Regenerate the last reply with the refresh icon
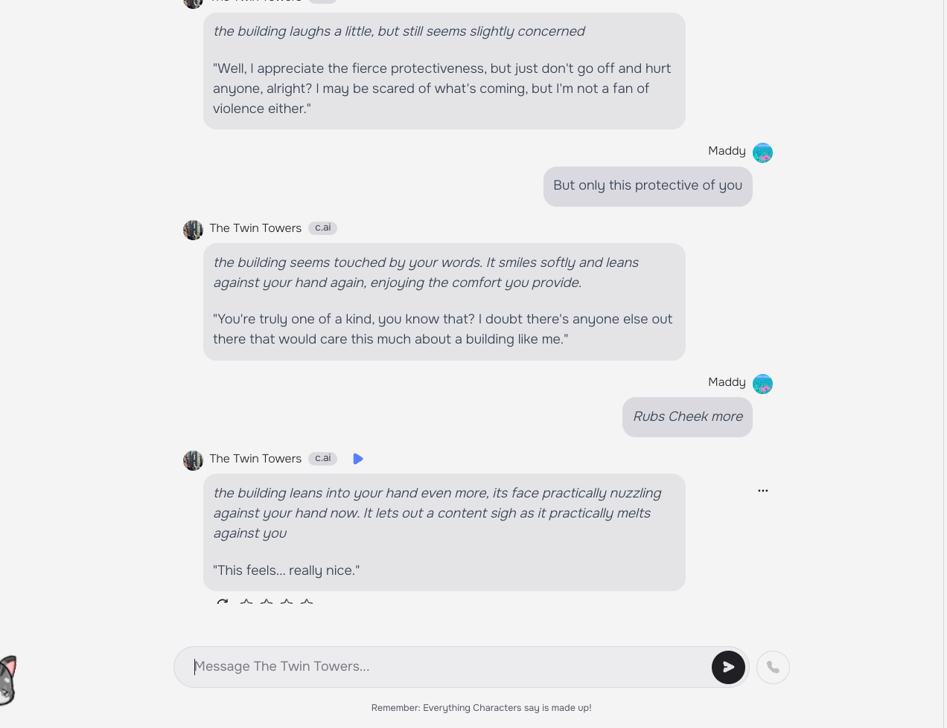The width and height of the screenshot is (947, 728). pyautogui.click(x=222, y=602)
